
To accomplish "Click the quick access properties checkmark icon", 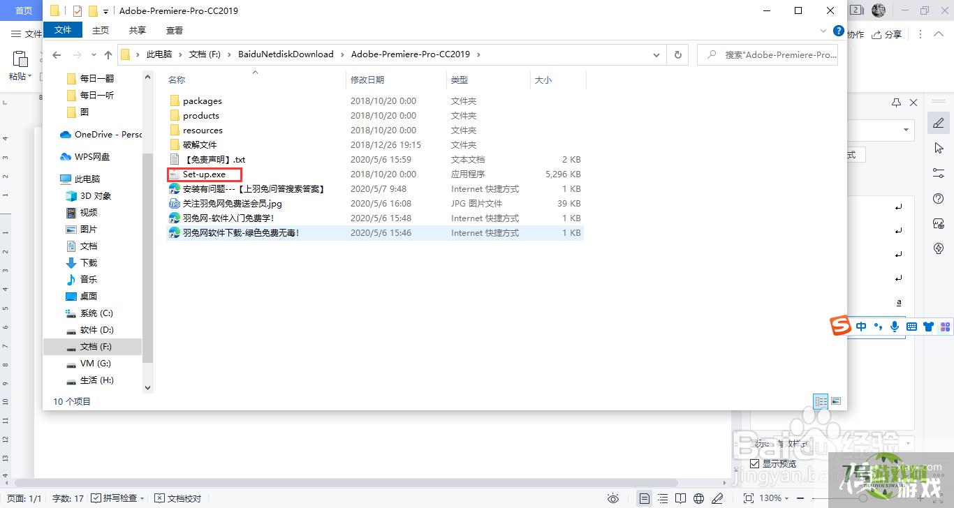I will [78, 10].
